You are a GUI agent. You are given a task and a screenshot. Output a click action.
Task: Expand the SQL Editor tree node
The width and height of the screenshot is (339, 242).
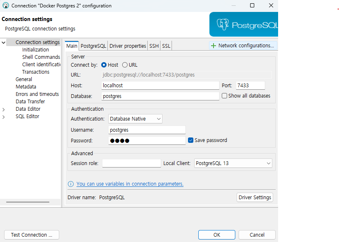[x=3, y=117]
